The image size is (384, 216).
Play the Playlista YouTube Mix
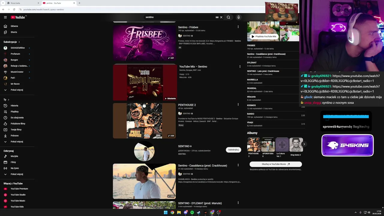(264, 36)
